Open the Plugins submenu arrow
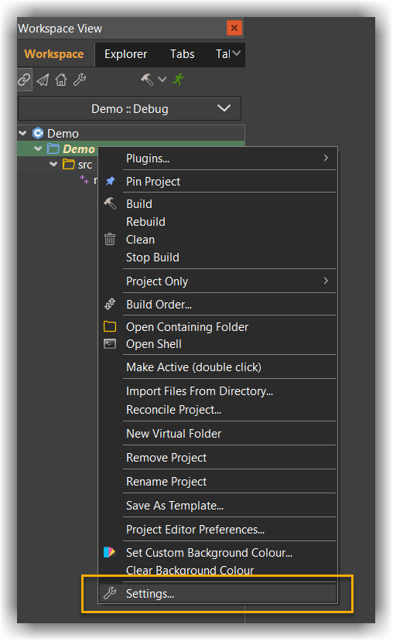Image resolution: width=393 pixels, height=641 pixels. tap(326, 158)
